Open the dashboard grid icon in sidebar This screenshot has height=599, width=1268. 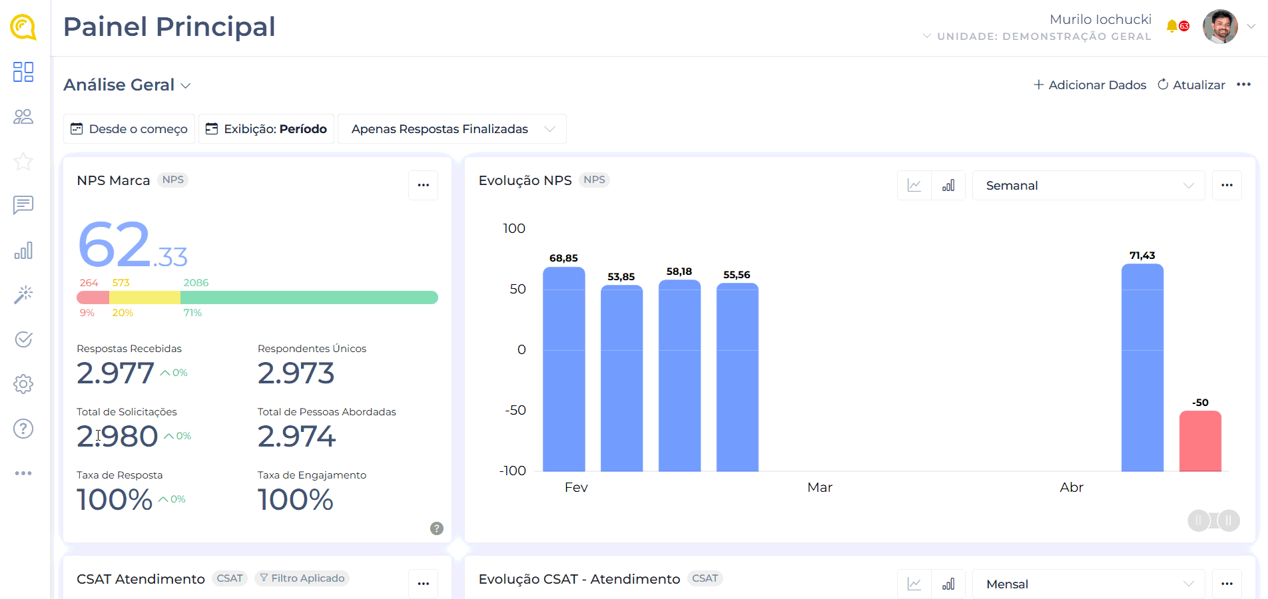[x=23, y=72]
